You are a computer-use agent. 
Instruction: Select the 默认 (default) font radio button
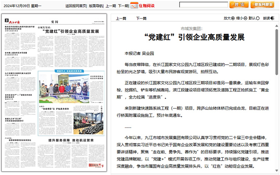click(x=258, y=18)
